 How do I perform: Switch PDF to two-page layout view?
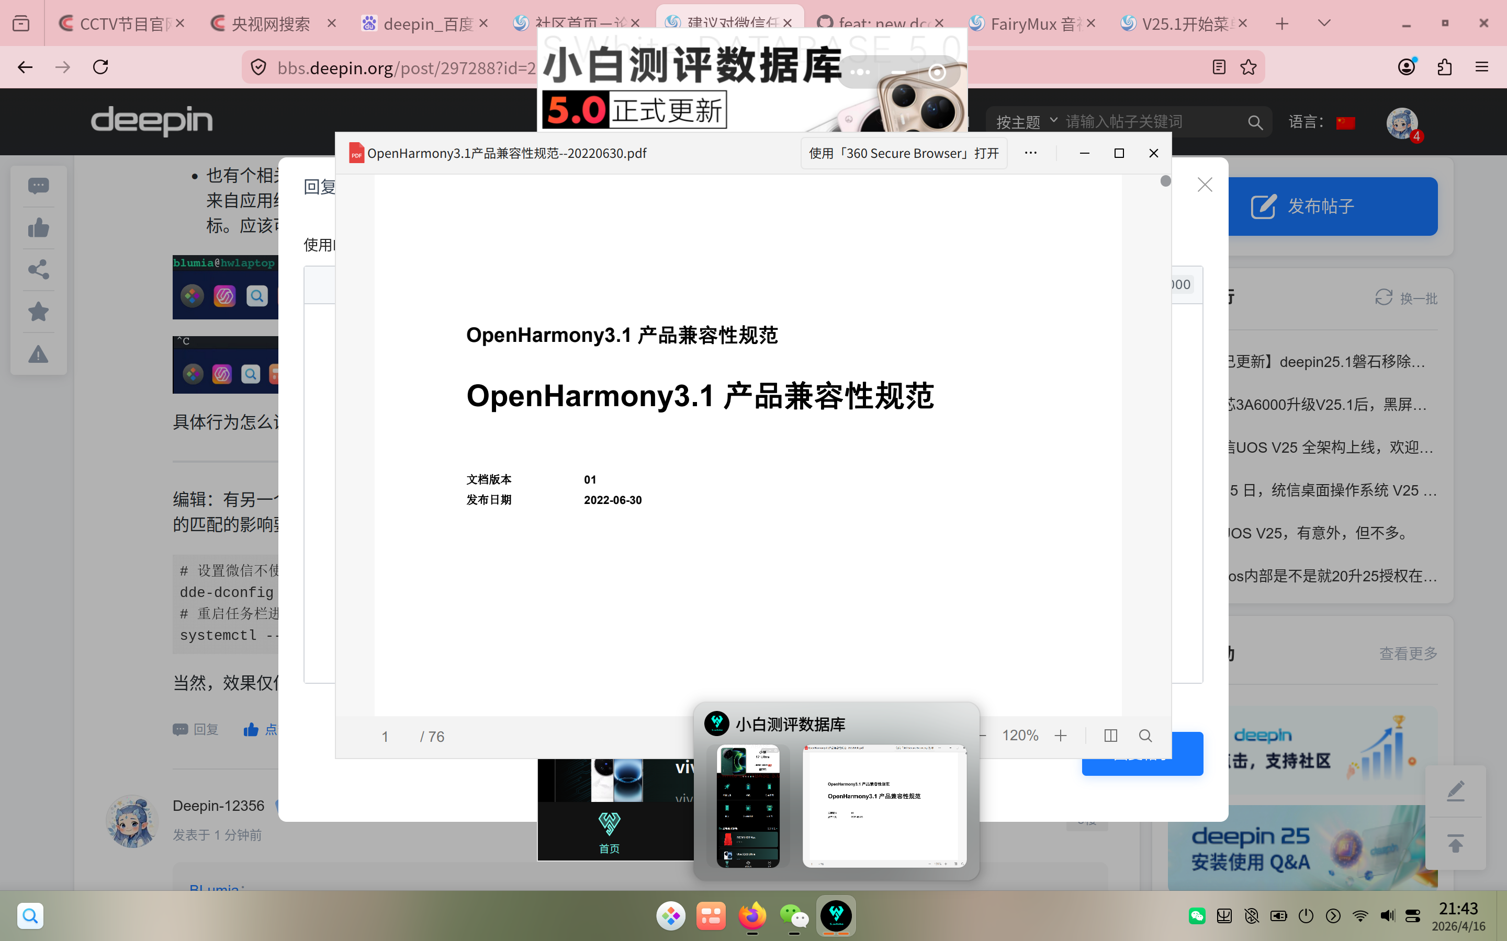click(x=1111, y=736)
